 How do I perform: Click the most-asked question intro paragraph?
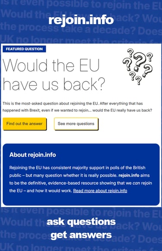click(77, 107)
